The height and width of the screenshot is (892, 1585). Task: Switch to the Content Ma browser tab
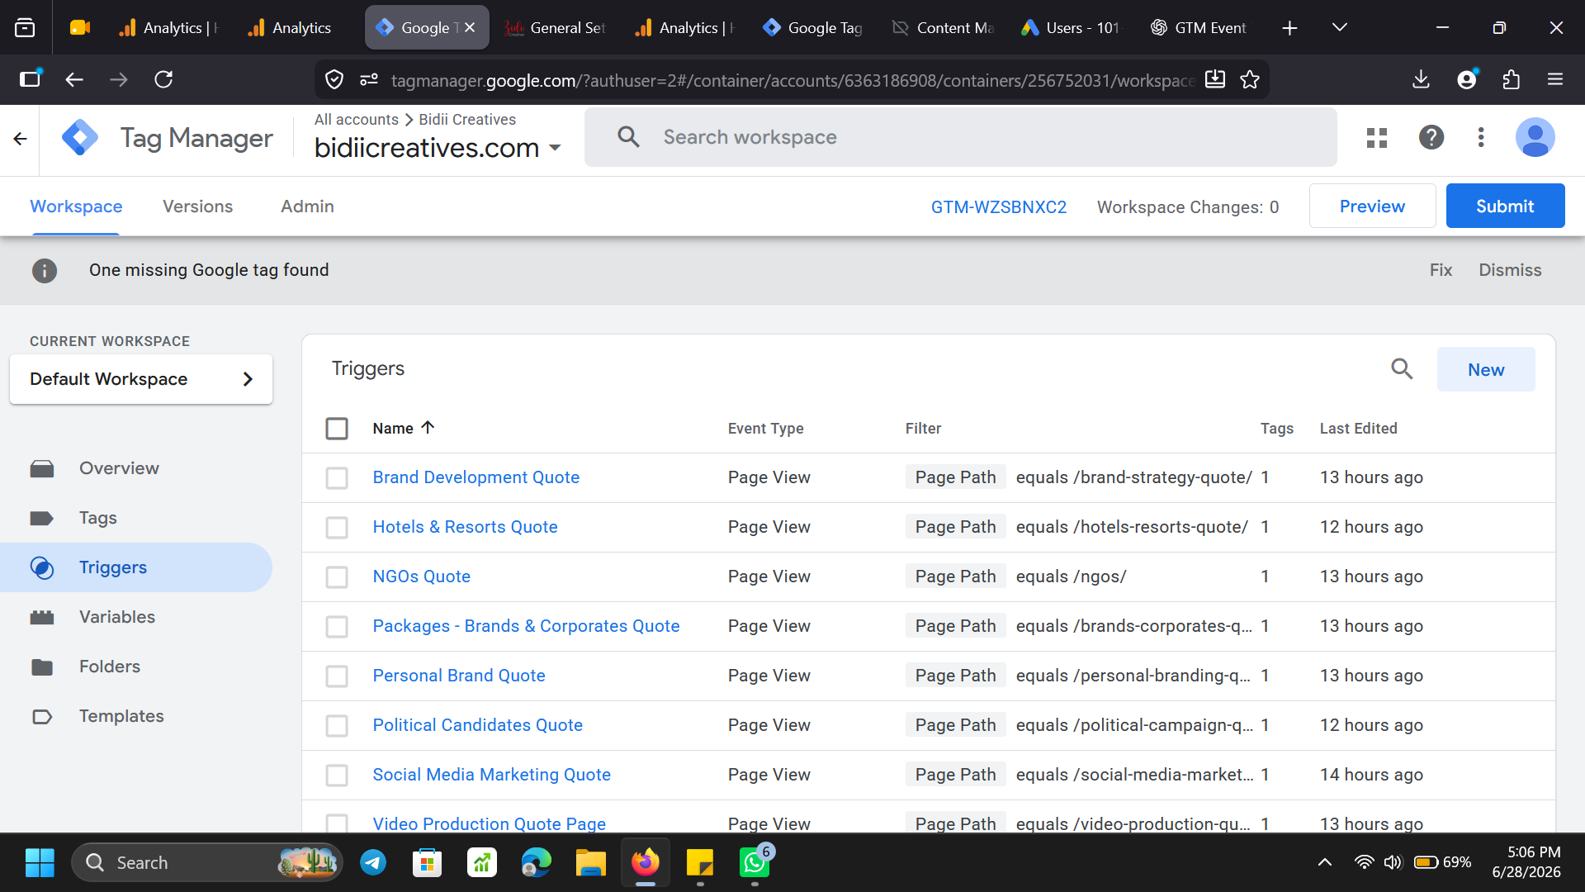coord(944,28)
